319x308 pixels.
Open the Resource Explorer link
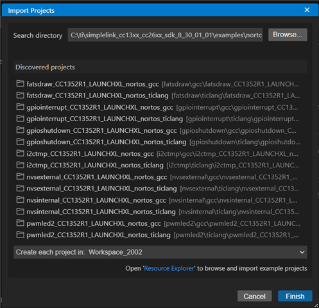tap(169, 268)
